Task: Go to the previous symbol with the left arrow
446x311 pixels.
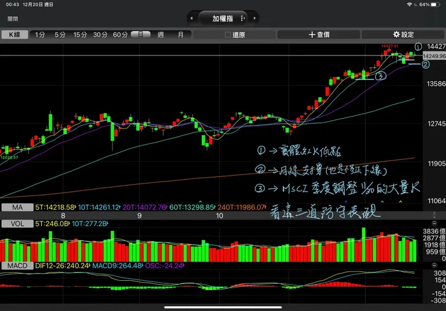Action: point(192,19)
